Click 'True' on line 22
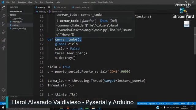 pos(66,67)
